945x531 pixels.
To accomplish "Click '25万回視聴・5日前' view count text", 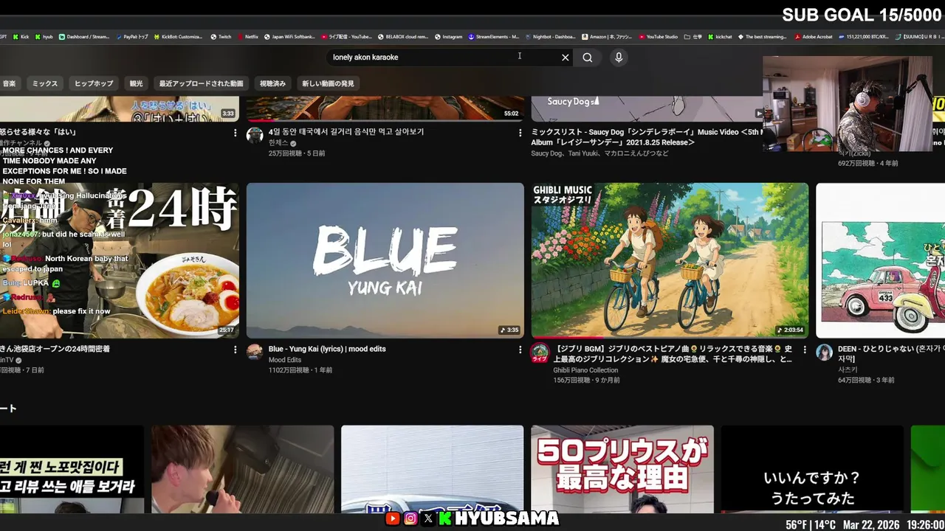I will click(x=297, y=153).
